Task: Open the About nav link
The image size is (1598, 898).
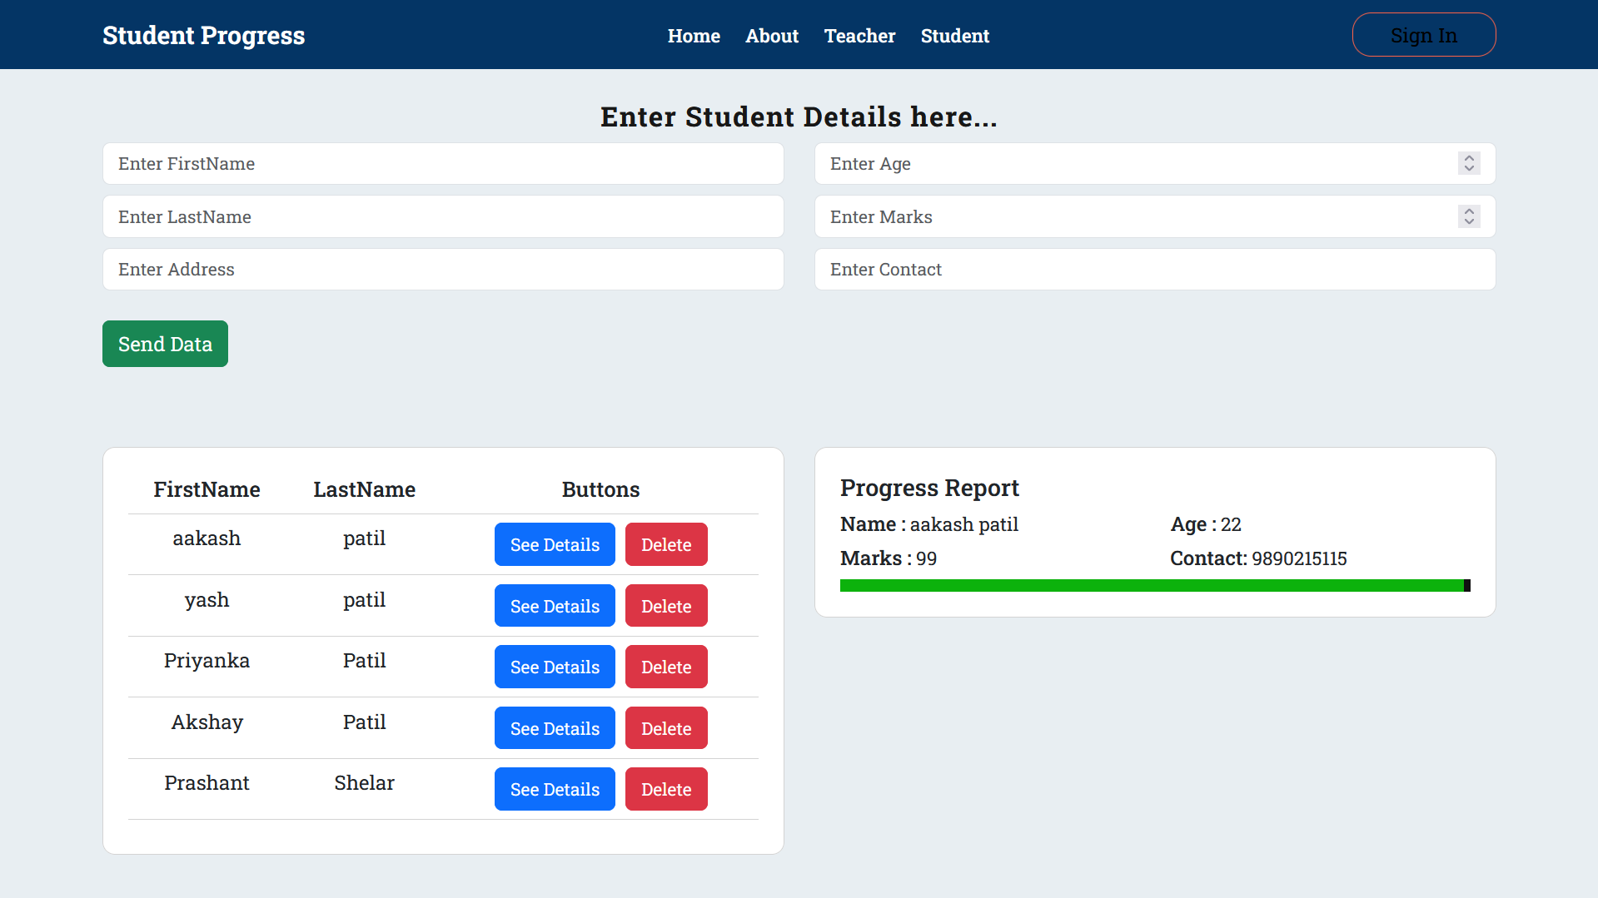Action: tap(772, 36)
